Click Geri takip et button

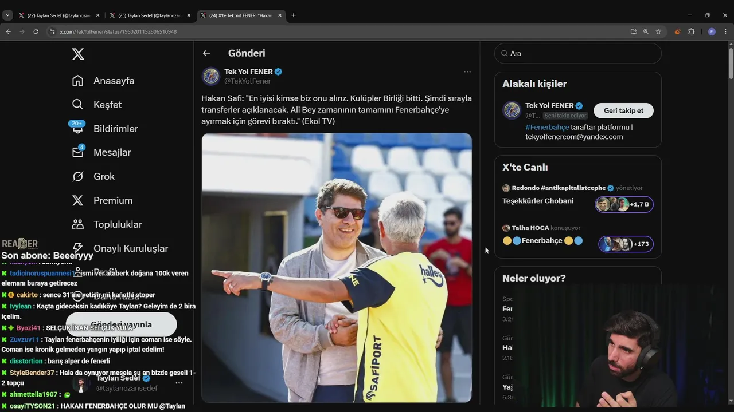[x=624, y=110]
